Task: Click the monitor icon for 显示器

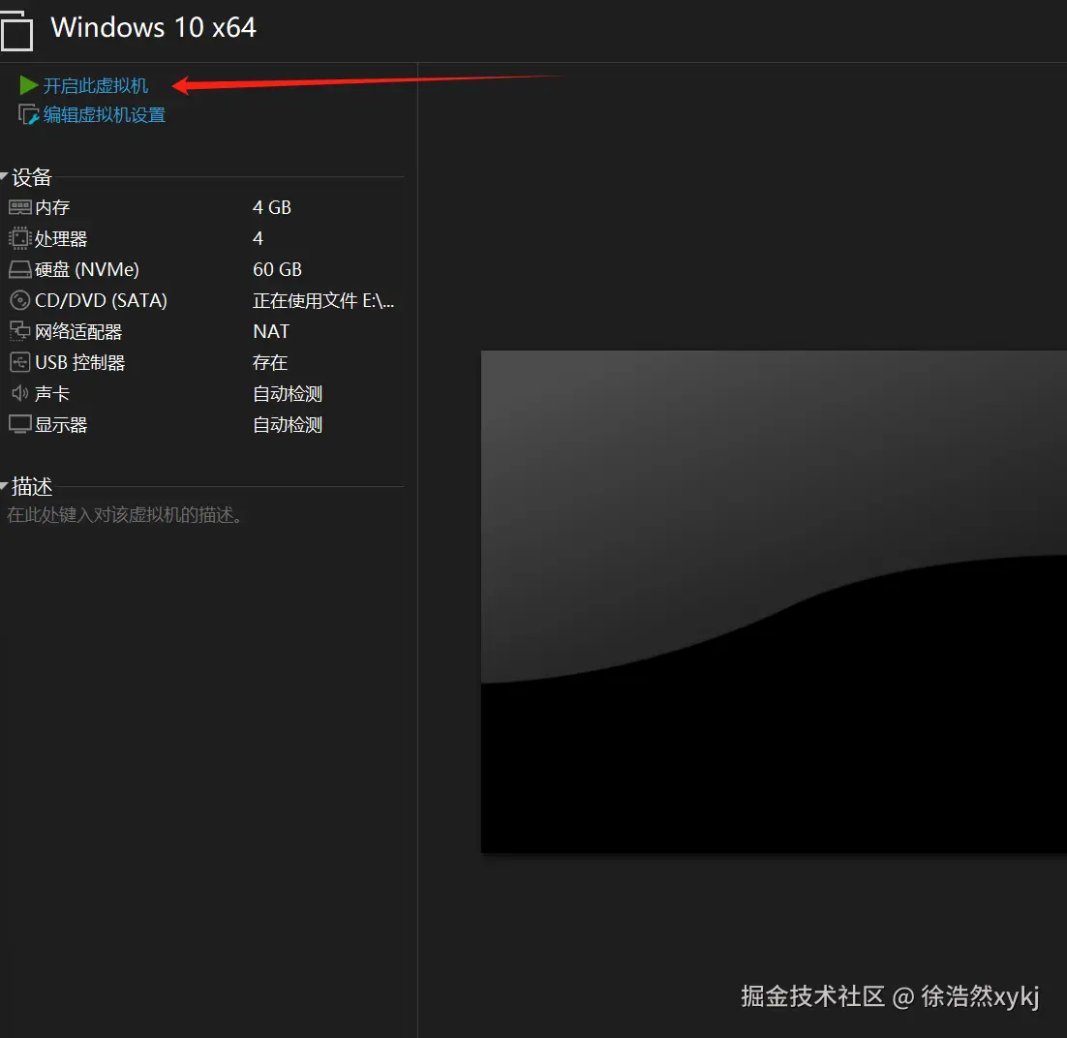Action: [19, 425]
